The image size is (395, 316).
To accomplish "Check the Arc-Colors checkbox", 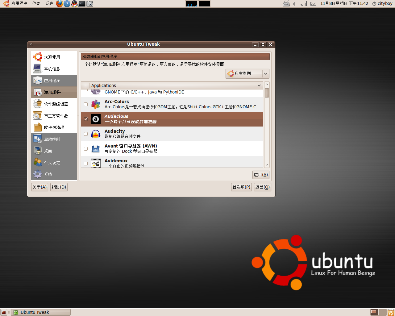I will [86, 104].
